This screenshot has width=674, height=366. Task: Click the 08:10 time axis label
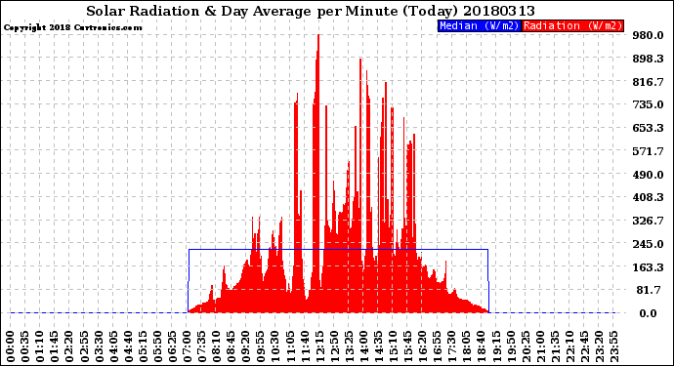pyautogui.click(x=216, y=346)
